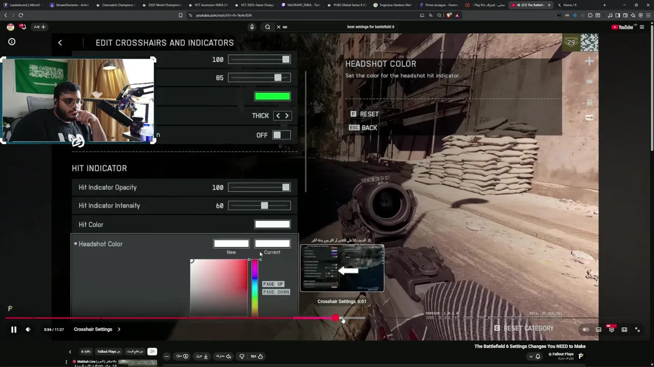Click the youtube.com address bar URL

pyautogui.click(x=224, y=15)
